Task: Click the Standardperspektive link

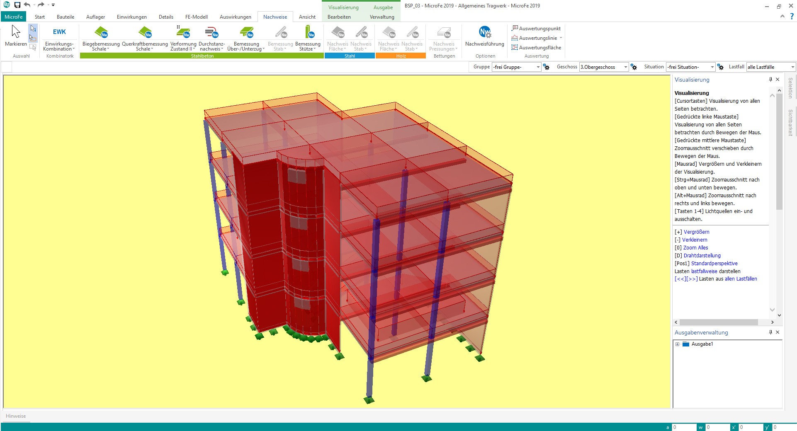Action: 714,264
